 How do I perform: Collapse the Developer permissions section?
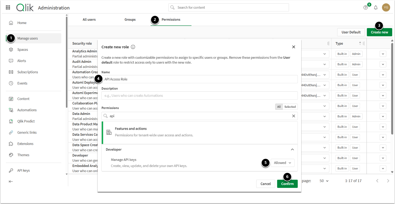292,150
